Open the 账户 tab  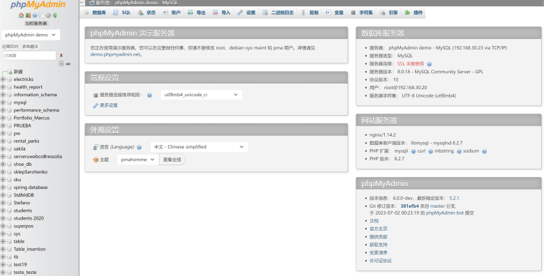pos(172,13)
